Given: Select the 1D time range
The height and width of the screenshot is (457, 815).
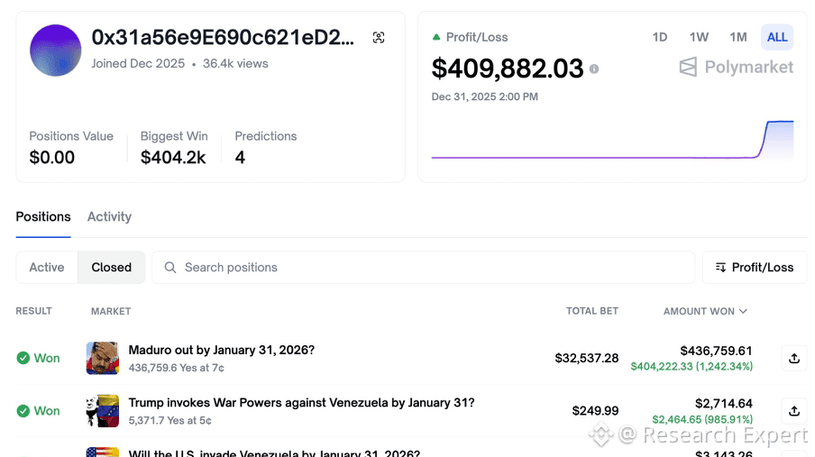Looking at the screenshot, I should tap(660, 37).
